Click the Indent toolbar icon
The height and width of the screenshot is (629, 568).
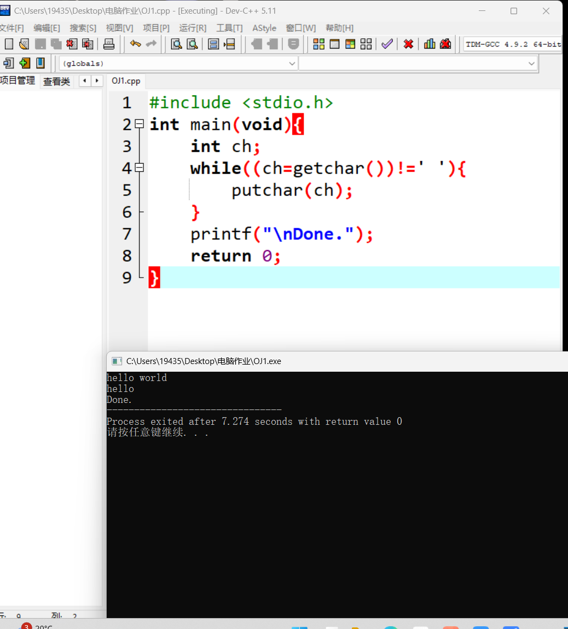[x=257, y=44]
